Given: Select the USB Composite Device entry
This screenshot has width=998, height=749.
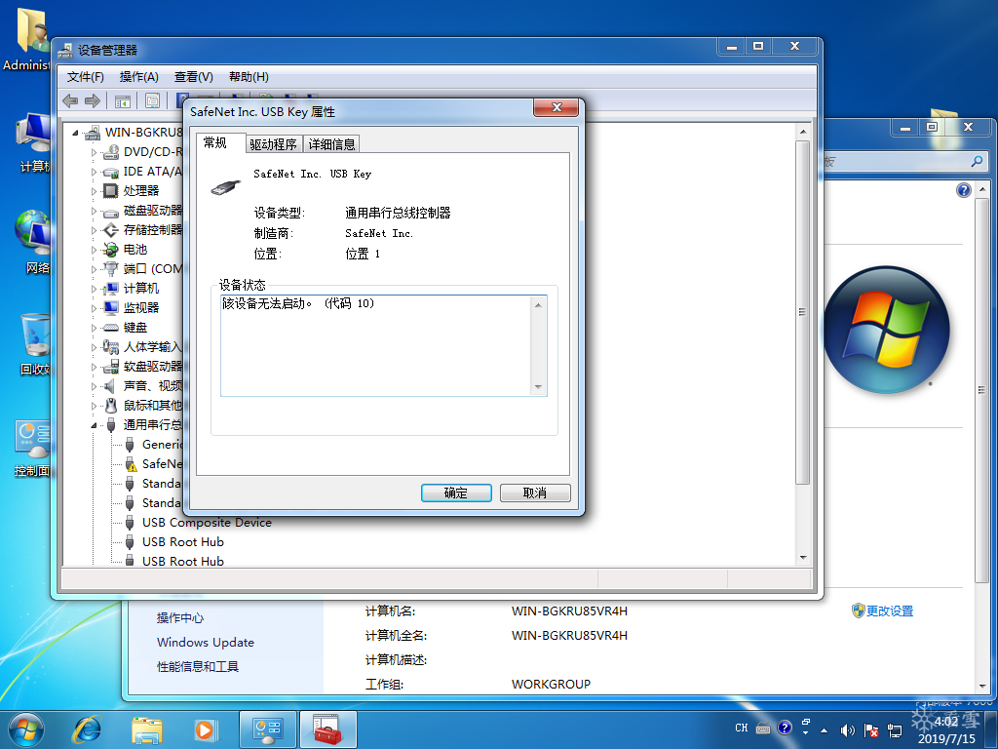Looking at the screenshot, I should coord(207,523).
